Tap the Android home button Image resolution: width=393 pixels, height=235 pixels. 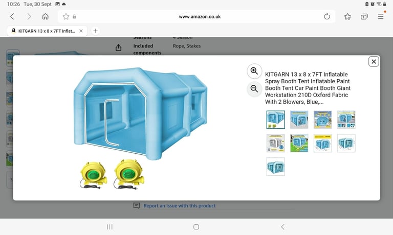(x=196, y=227)
